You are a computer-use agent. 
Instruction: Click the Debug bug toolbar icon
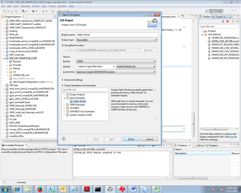tap(33, 11)
